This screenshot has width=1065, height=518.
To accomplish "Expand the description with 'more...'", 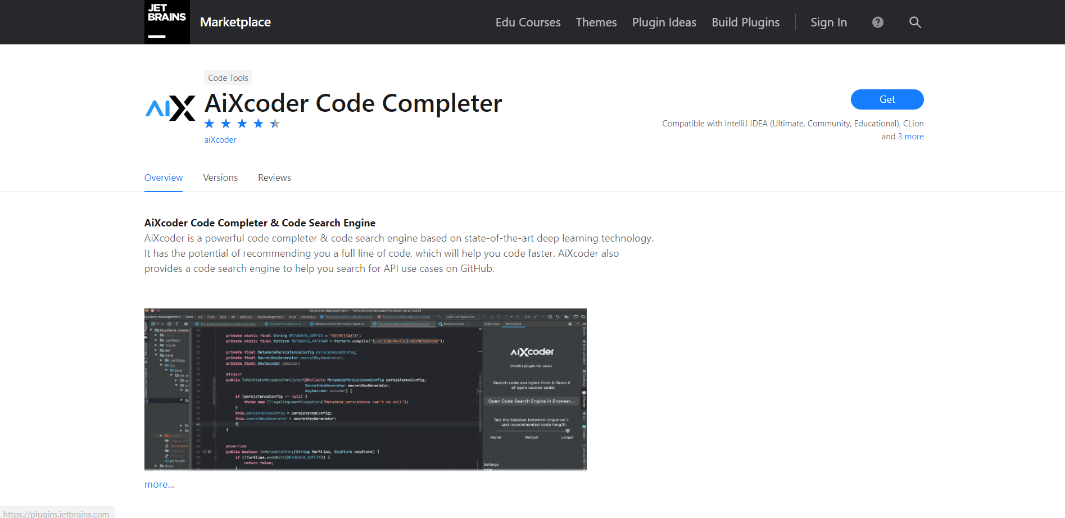I will [159, 484].
